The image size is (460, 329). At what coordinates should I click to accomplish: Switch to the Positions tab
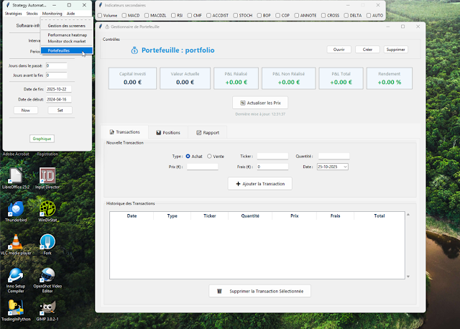167,132
